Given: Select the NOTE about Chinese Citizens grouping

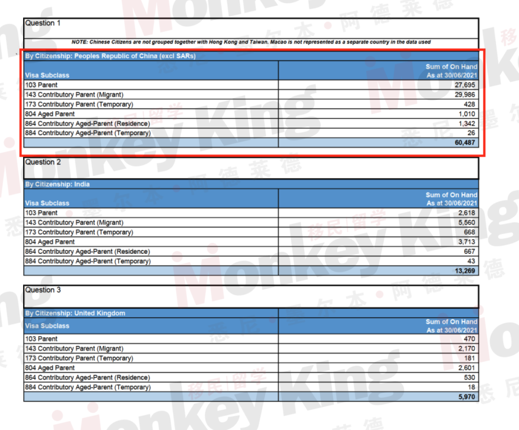Looking at the screenshot, I should click(251, 42).
